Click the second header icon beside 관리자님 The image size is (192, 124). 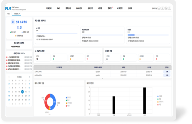tap(162, 8)
